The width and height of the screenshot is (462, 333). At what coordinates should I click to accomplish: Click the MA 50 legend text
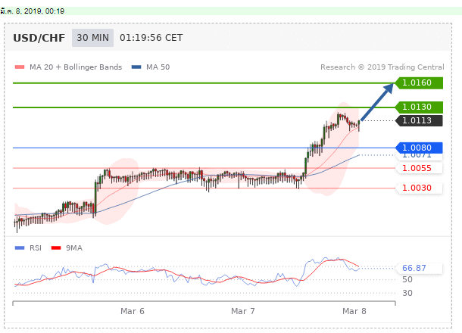[x=158, y=67]
